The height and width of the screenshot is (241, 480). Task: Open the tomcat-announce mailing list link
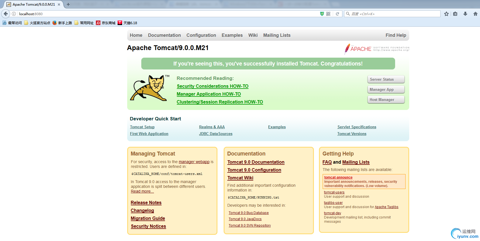click(338, 177)
